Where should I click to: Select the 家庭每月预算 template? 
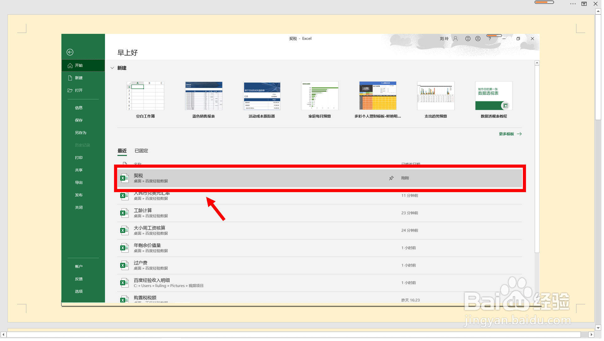point(321,96)
